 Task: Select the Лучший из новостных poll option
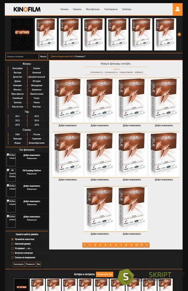pos(12,239)
